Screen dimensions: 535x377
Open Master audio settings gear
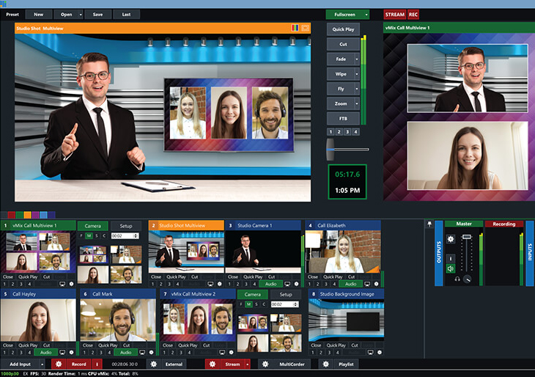(451, 239)
